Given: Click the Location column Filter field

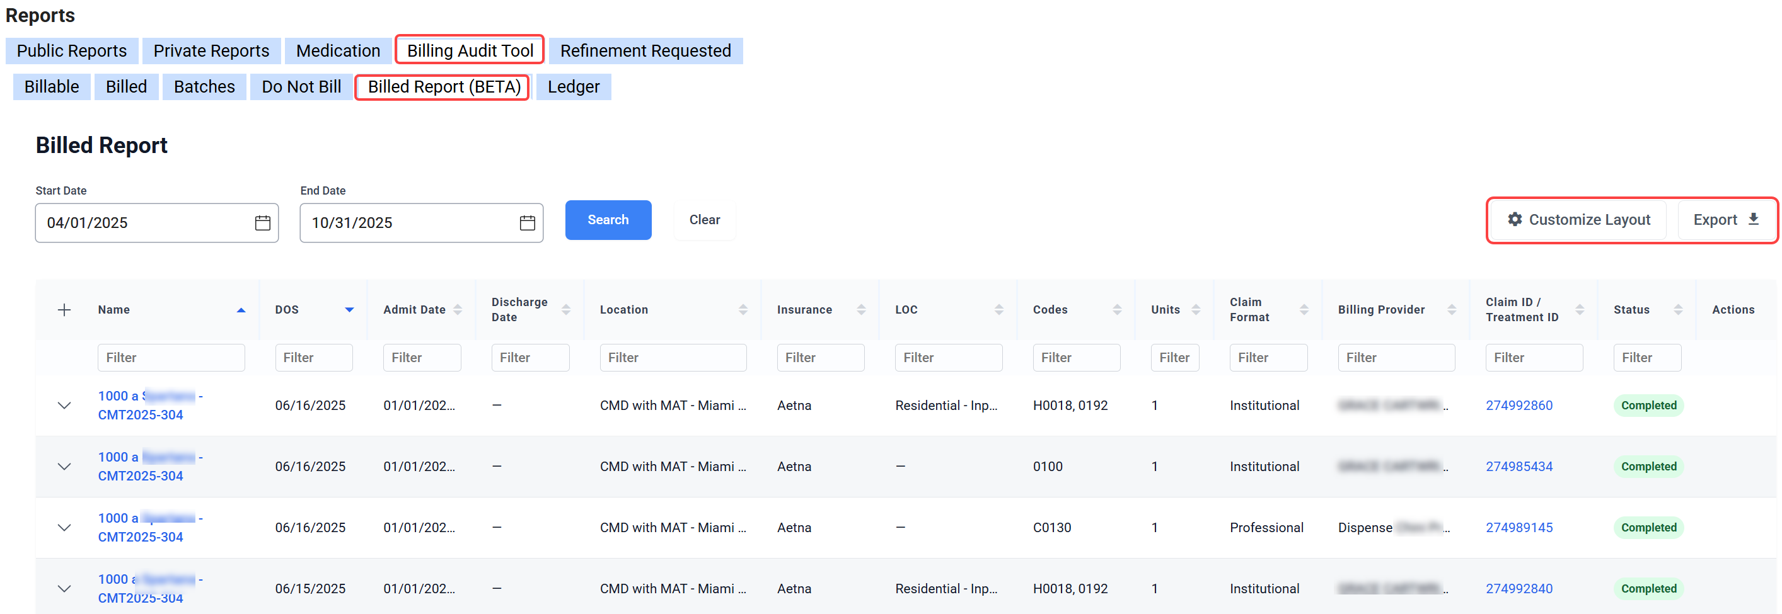Looking at the screenshot, I should click(673, 358).
